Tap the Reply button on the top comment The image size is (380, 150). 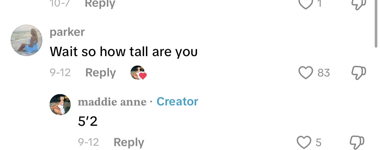pos(100,4)
